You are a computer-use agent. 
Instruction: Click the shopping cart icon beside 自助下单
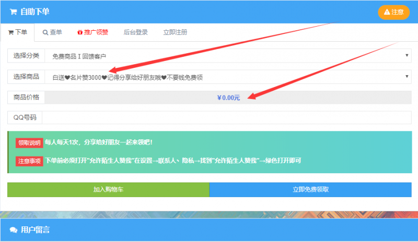coord(13,11)
